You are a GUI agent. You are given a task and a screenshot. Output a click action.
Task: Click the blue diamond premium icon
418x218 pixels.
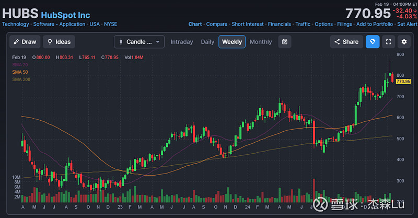pos(373,42)
